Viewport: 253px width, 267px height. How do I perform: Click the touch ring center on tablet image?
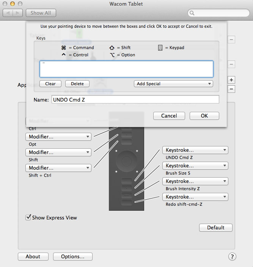pos(127,161)
